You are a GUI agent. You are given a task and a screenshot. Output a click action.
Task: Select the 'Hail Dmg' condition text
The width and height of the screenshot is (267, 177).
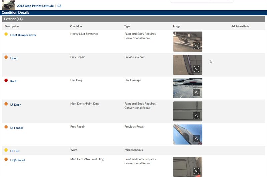tap(76, 80)
